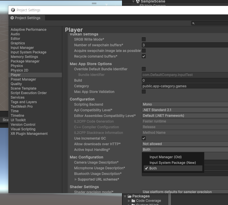Select Input Manager (Old) option
The image size is (228, 205).
pos(173,157)
